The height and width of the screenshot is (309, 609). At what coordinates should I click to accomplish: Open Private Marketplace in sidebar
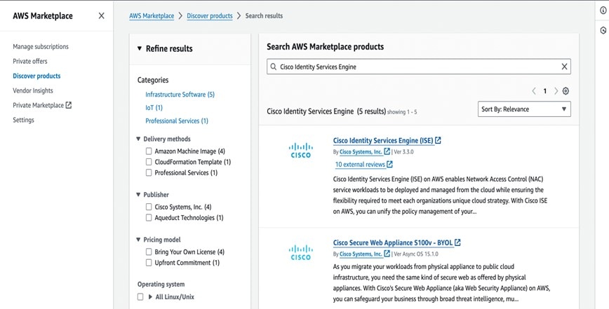pos(38,106)
